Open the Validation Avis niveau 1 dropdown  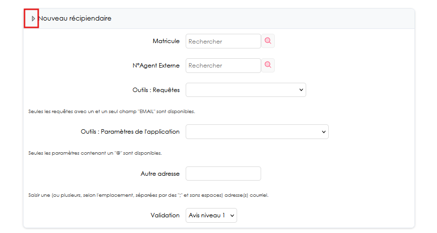211,215
